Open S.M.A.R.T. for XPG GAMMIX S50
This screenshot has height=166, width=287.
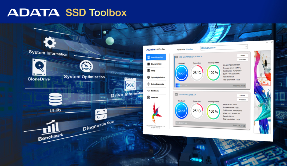(x=242, y=55)
